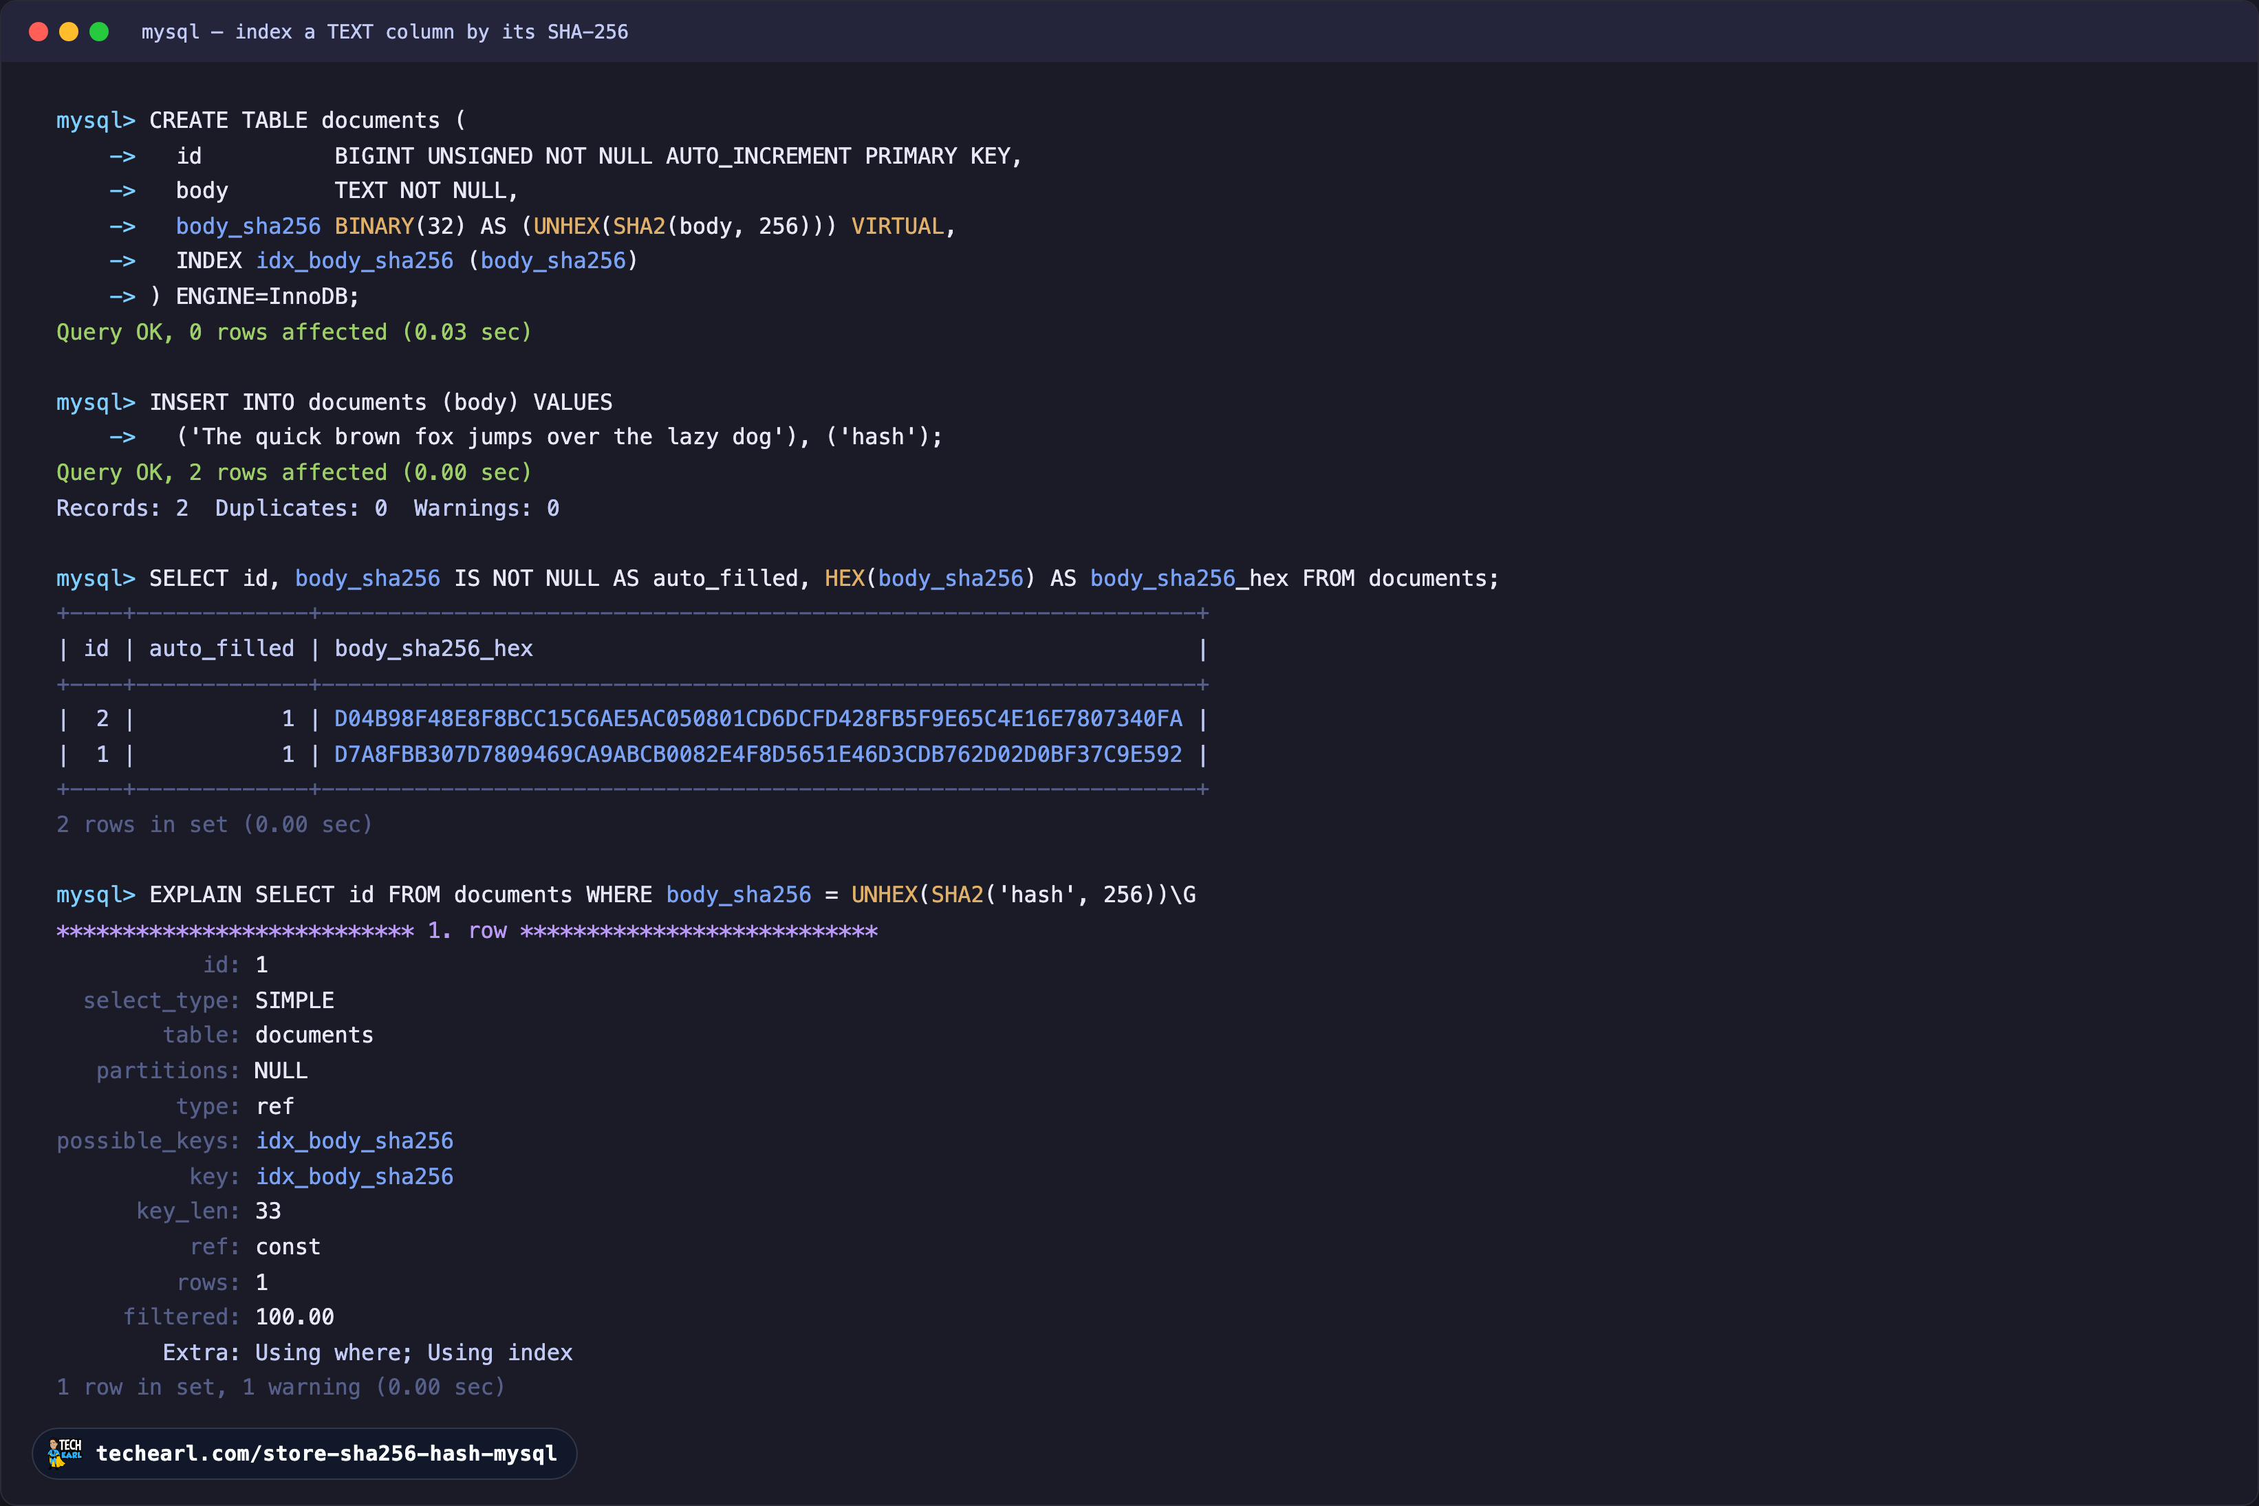This screenshot has height=1506, width=2259.
Task: Click the 'TEXT NOT NULL,' column definition
Action: (426, 191)
